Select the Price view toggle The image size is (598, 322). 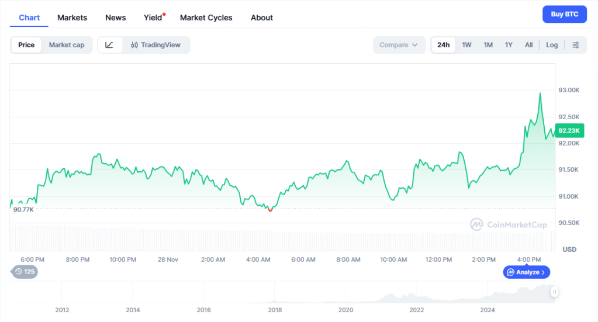(x=26, y=45)
